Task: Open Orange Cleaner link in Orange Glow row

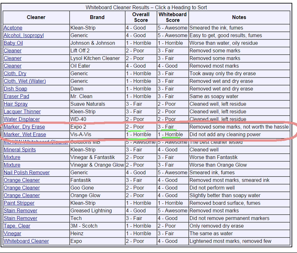Action: (x=22, y=195)
